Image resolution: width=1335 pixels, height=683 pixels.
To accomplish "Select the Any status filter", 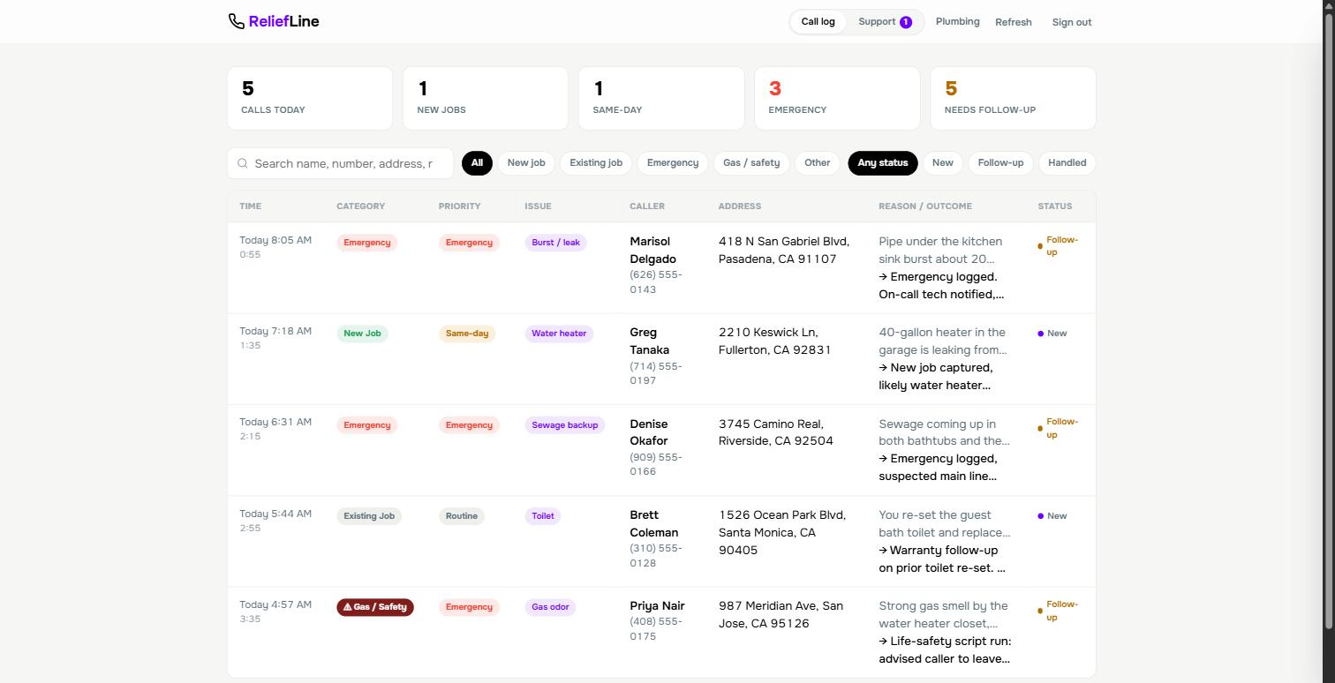I will tap(883, 163).
